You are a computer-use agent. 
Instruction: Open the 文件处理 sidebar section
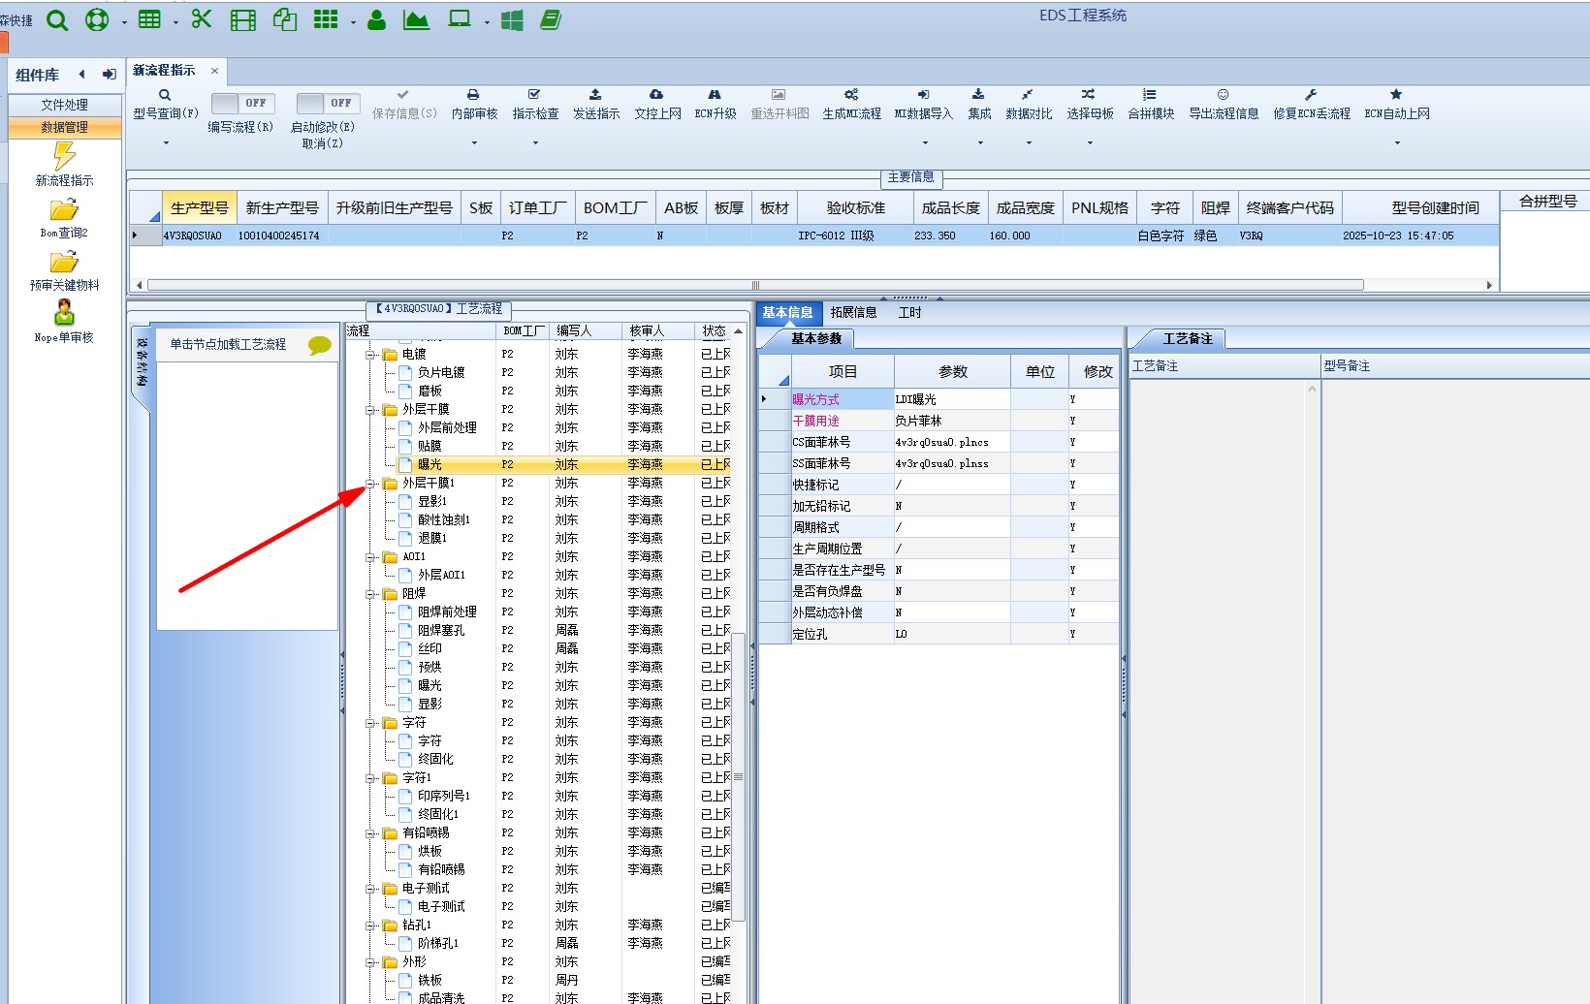[x=65, y=105]
